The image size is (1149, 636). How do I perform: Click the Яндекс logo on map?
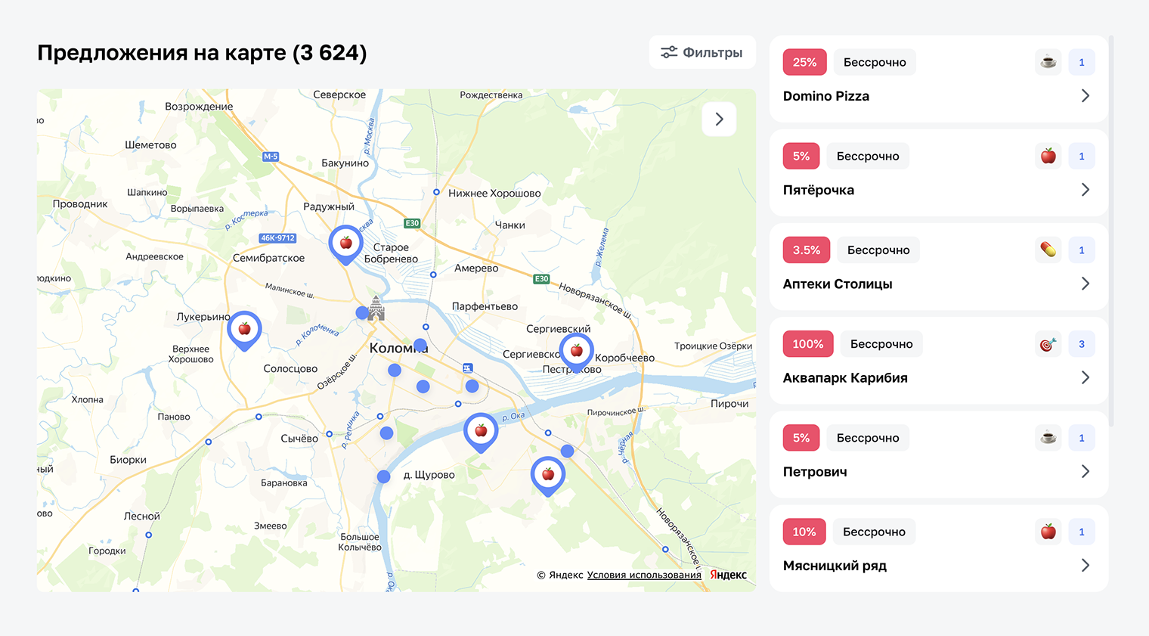[x=728, y=575]
